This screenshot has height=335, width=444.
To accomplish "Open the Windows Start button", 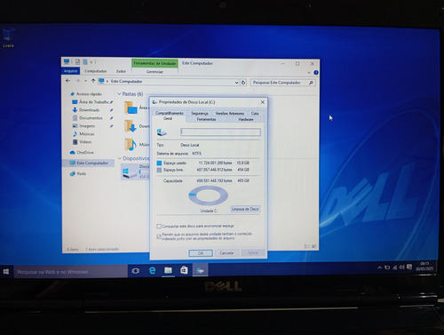I will (6, 272).
